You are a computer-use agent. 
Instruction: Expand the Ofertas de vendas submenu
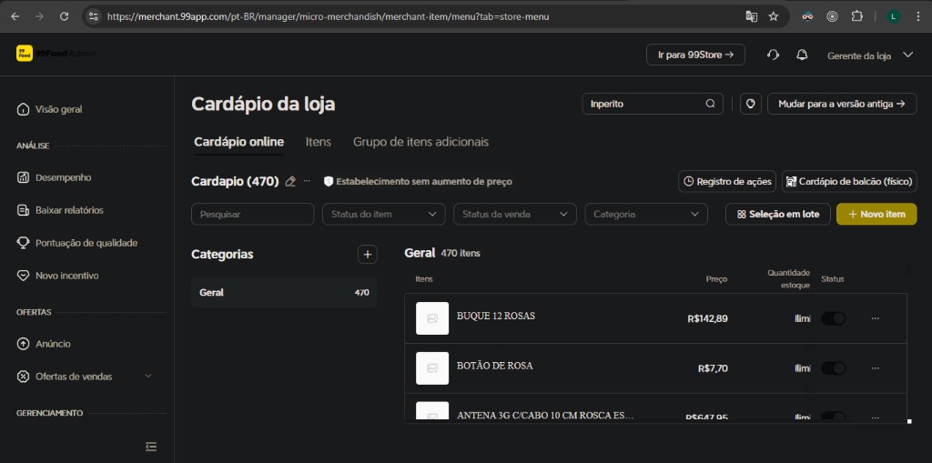85,377
